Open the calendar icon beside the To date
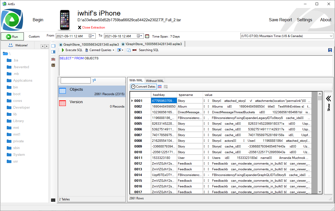 click(x=147, y=36)
